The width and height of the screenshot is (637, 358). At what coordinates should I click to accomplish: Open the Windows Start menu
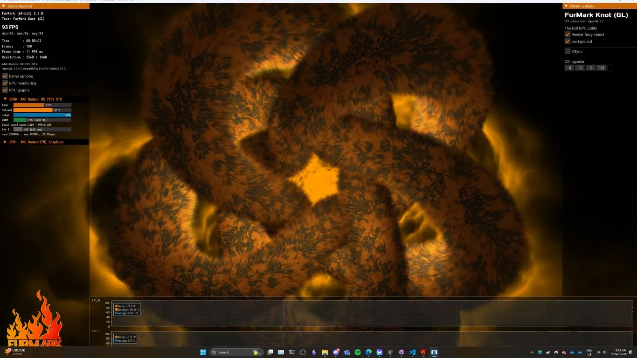click(203, 352)
